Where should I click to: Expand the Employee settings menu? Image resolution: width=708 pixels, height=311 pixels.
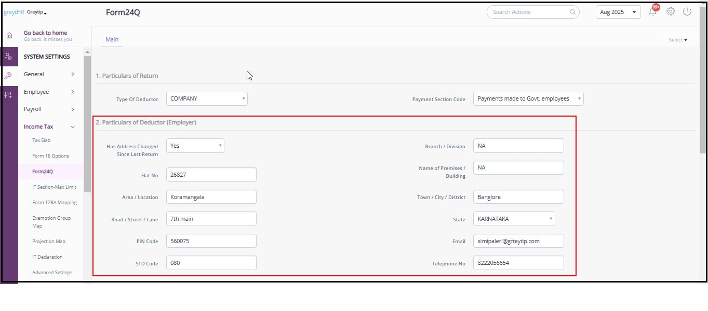click(49, 92)
